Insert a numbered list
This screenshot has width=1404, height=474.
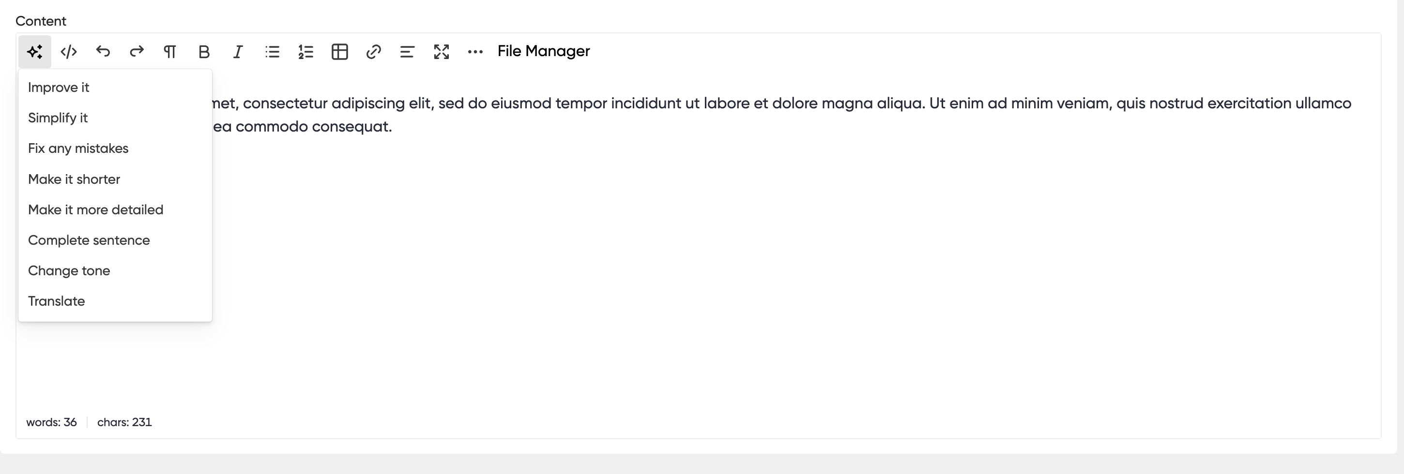tap(306, 52)
